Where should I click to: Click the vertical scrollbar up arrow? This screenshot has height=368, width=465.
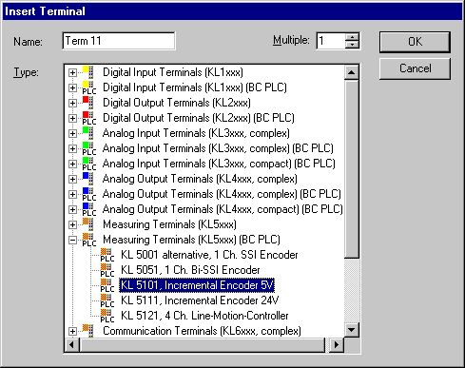pyautogui.click(x=351, y=72)
